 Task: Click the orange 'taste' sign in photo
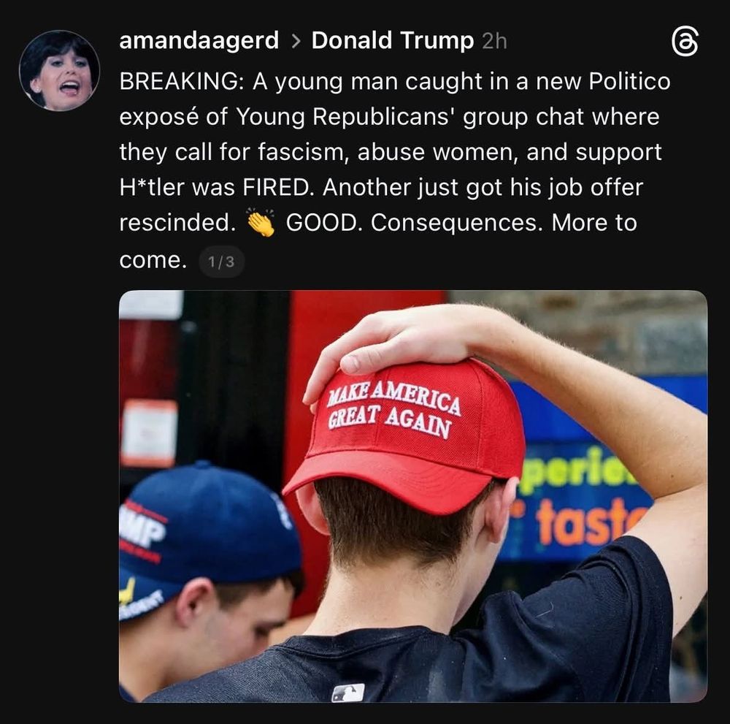pyautogui.click(x=589, y=523)
